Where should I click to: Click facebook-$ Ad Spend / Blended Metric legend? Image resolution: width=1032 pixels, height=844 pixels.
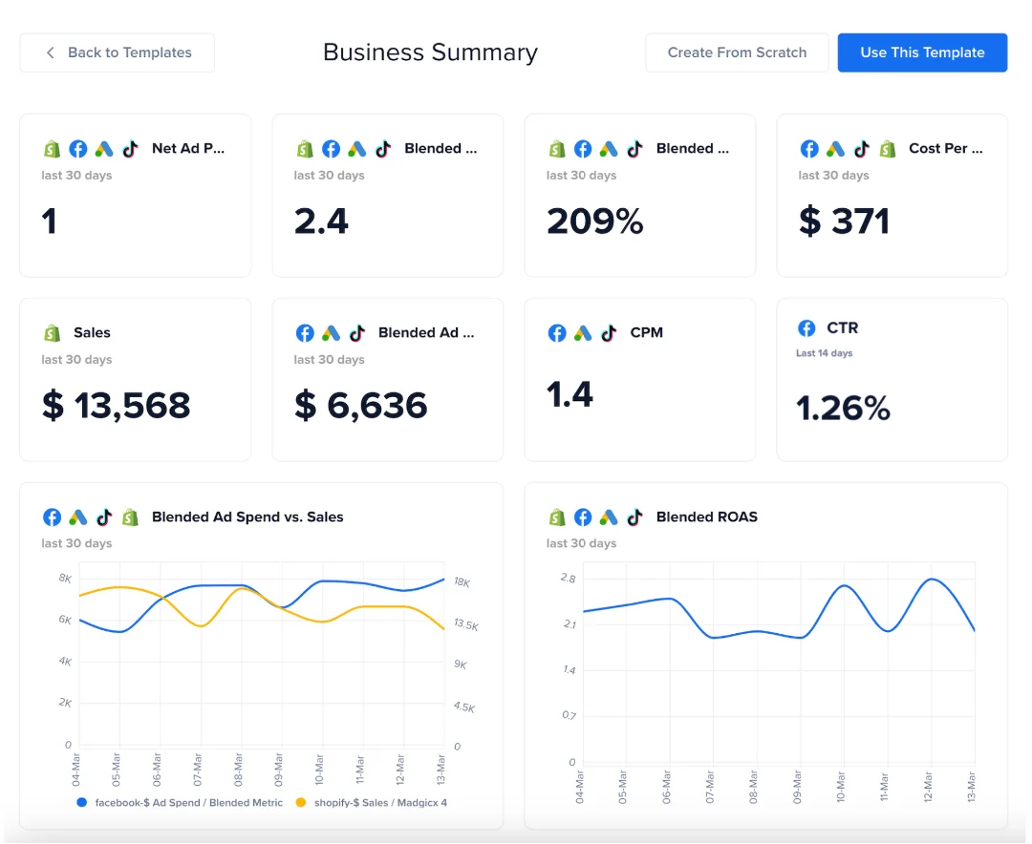(188, 803)
